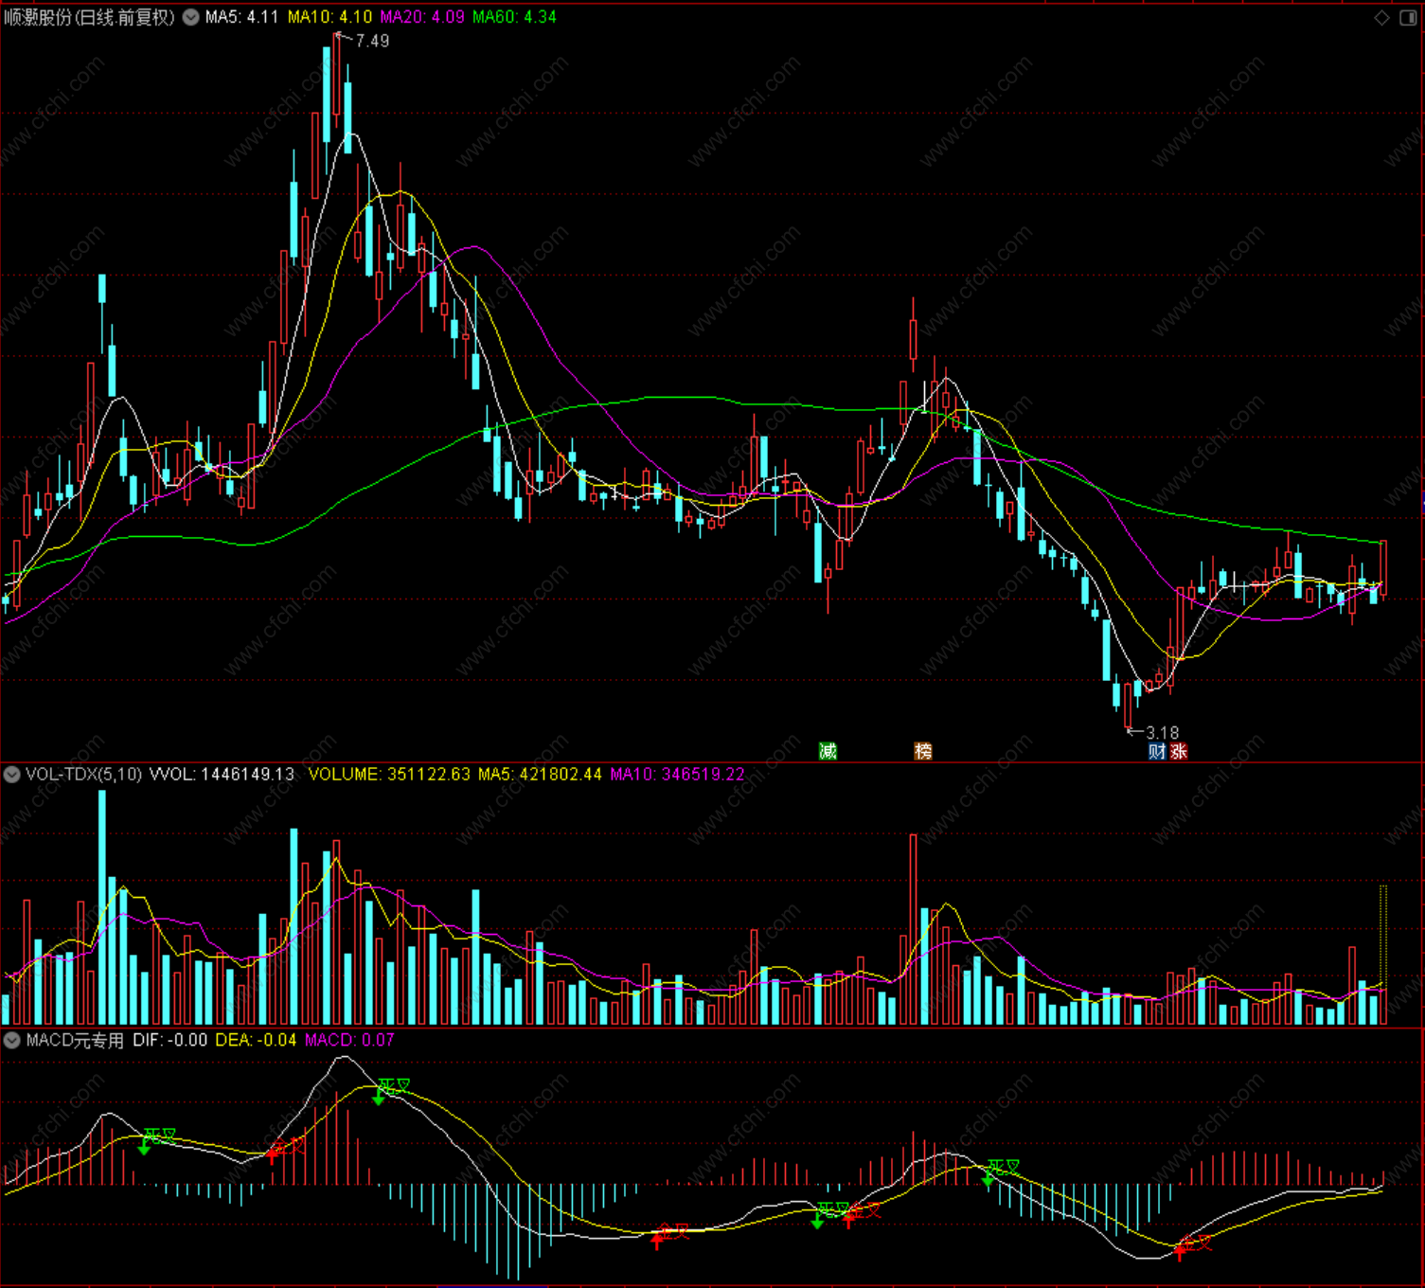Click the DEA: -0.04 value

click(x=256, y=1040)
